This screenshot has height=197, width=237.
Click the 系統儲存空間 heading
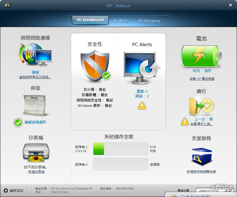pyautogui.click(x=119, y=137)
